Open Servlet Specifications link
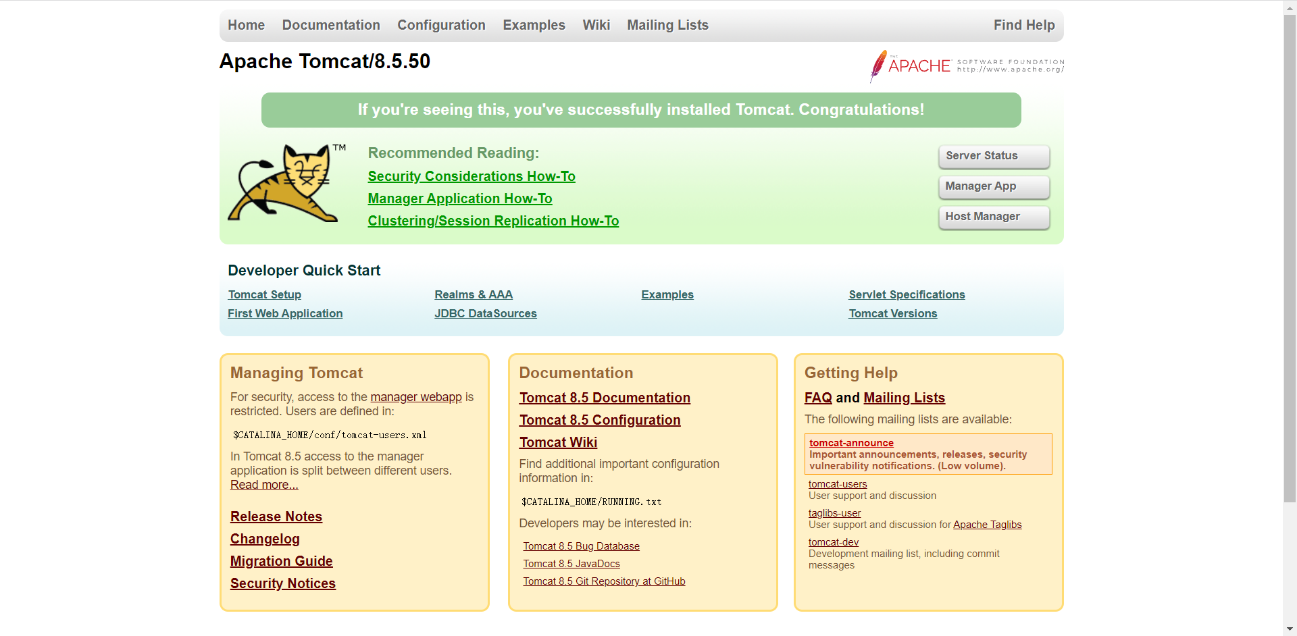Viewport: 1297px width, 636px height. click(x=907, y=294)
